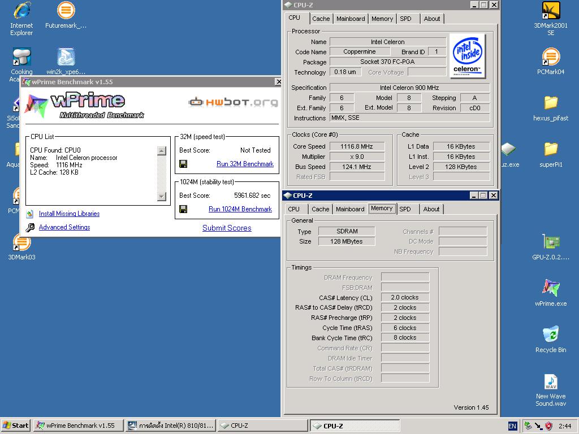
Task: Open About tab in upper CPU-Z
Action: coord(431,19)
